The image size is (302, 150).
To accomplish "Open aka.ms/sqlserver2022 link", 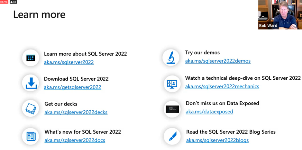I will tap(69, 62).
